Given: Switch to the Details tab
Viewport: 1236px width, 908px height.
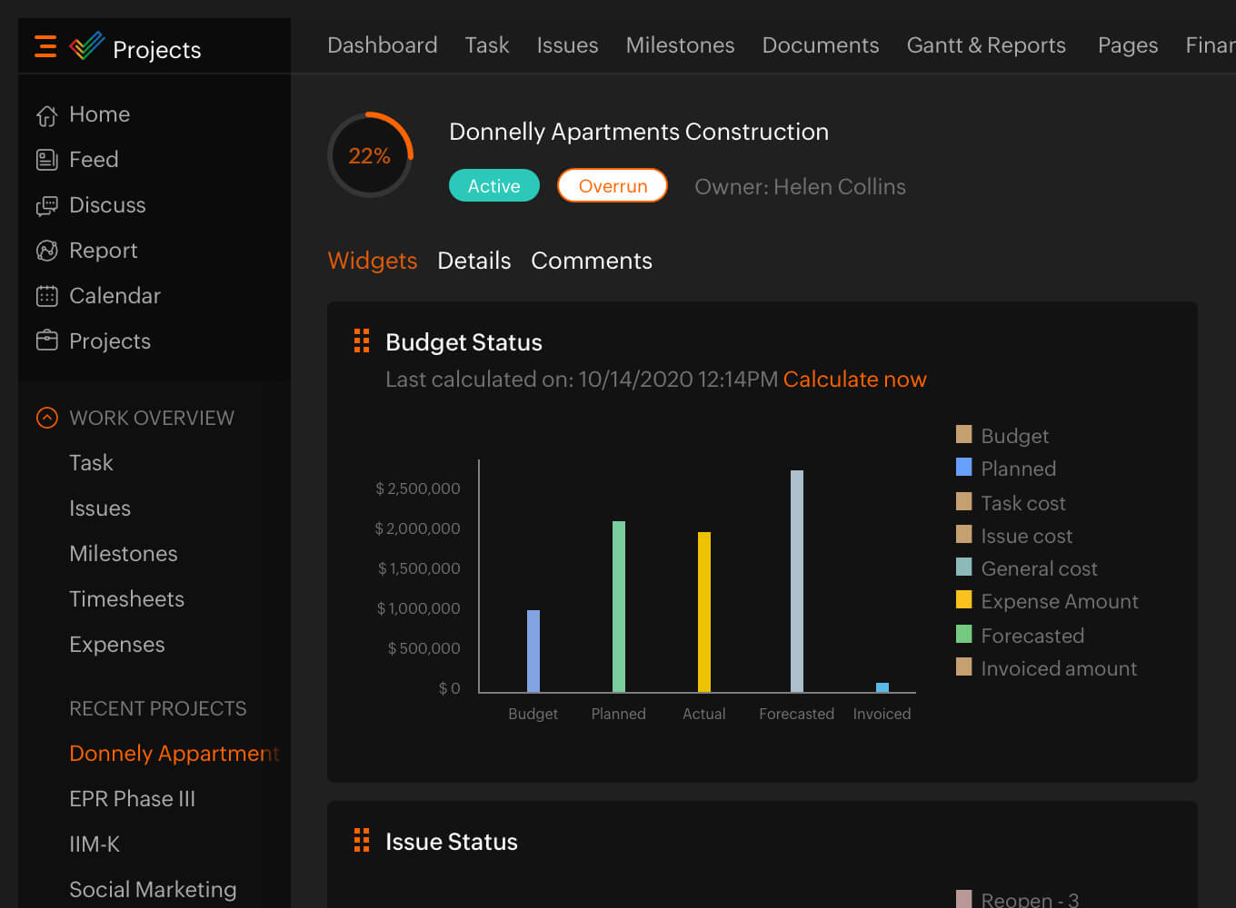Looking at the screenshot, I should click(x=473, y=261).
